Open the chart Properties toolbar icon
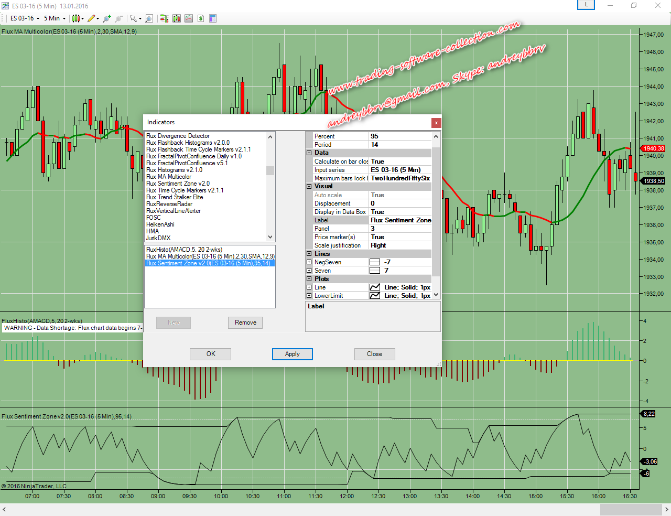The height and width of the screenshot is (516, 671). (213, 18)
